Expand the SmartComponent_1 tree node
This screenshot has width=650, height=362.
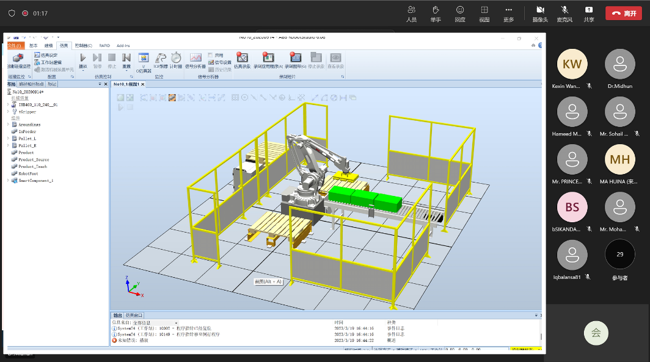tap(9, 181)
